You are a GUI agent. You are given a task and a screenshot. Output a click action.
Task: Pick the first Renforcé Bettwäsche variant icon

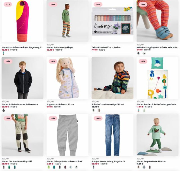(x=139, y=110)
